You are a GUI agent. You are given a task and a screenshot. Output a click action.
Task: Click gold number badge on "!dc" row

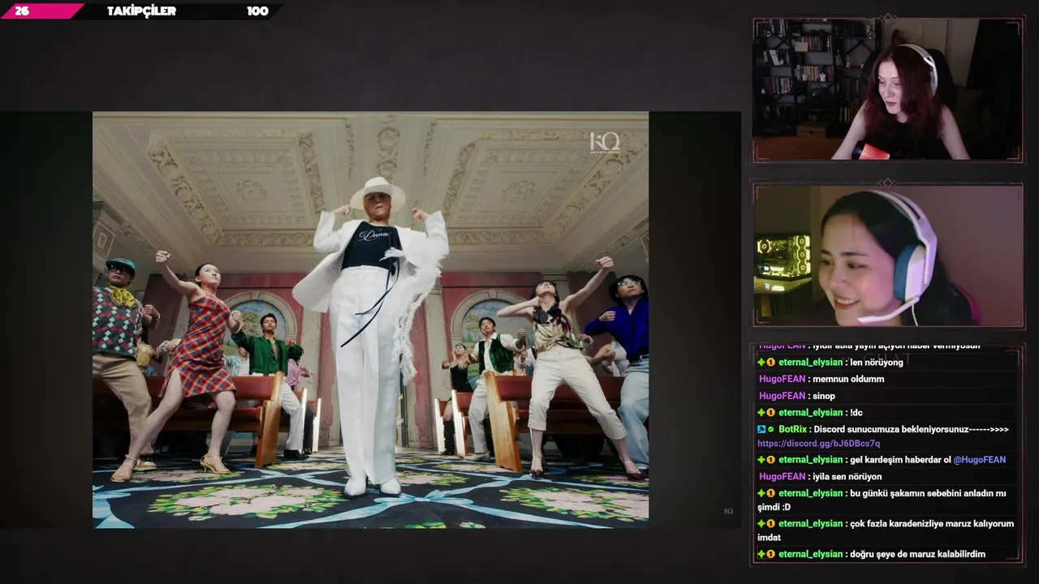[x=771, y=413]
